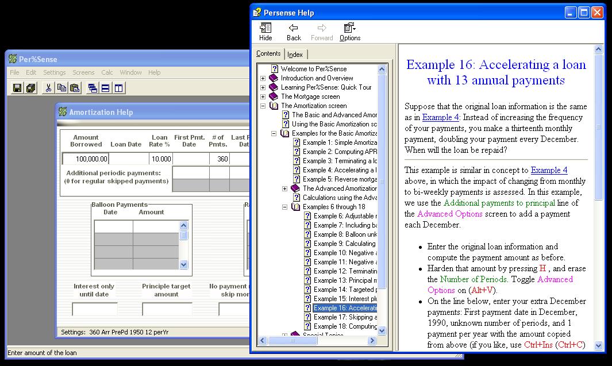Open the Screens menu
Viewport: 612px width, 366px height.
(x=83, y=72)
